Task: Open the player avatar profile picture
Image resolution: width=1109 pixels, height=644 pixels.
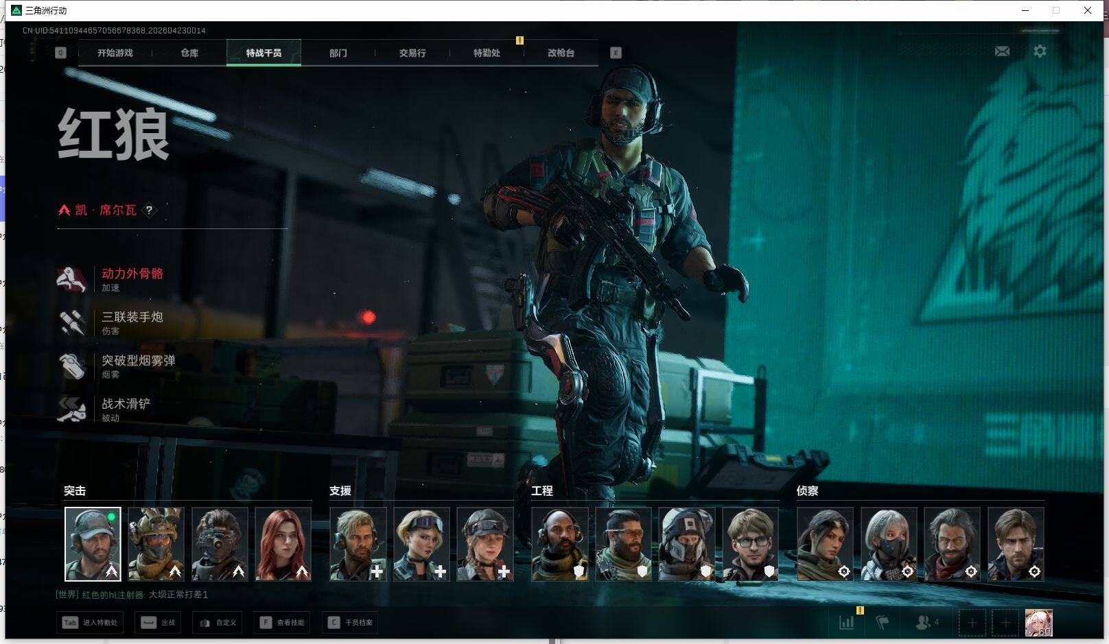Action: click(1038, 623)
